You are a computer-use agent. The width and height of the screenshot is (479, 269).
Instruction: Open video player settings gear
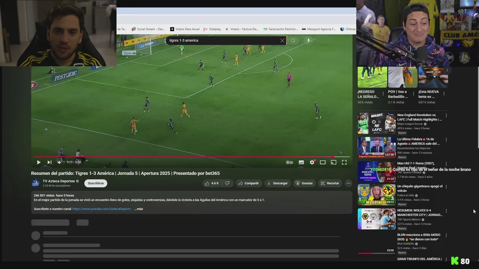[x=312, y=162]
